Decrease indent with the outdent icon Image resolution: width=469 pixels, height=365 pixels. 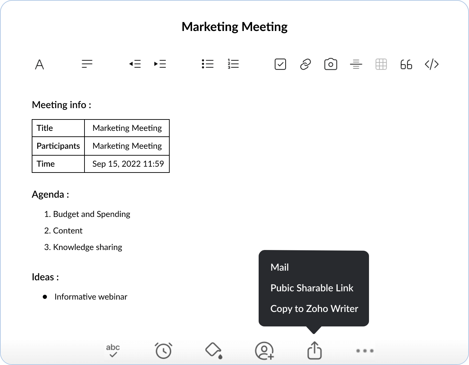(135, 64)
